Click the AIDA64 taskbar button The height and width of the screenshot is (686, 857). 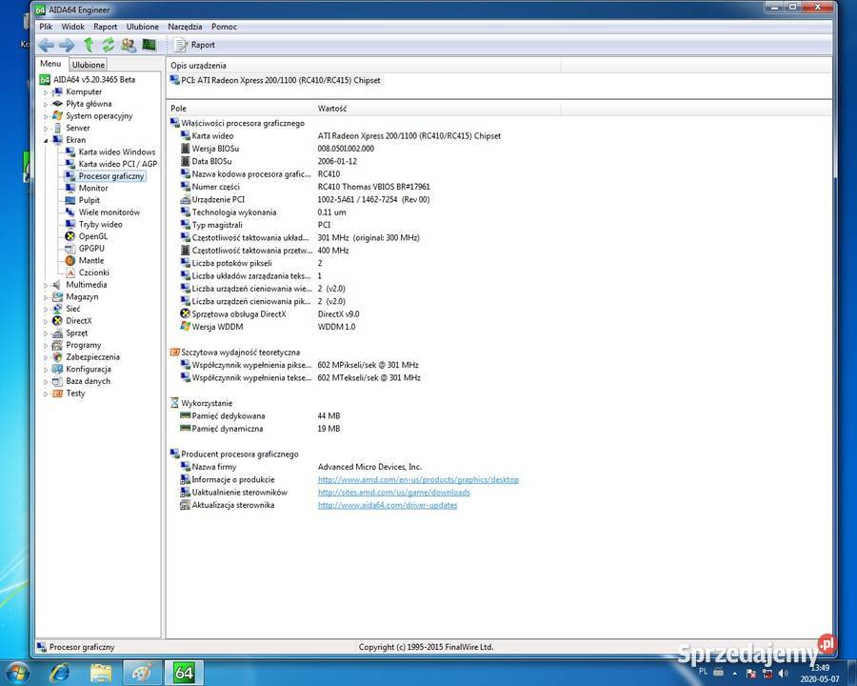point(184,673)
